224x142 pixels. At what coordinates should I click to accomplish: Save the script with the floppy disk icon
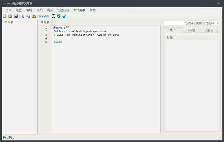click(16, 16)
